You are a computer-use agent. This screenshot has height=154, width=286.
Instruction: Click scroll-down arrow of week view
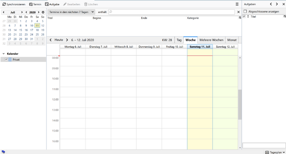[x=240, y=148]
